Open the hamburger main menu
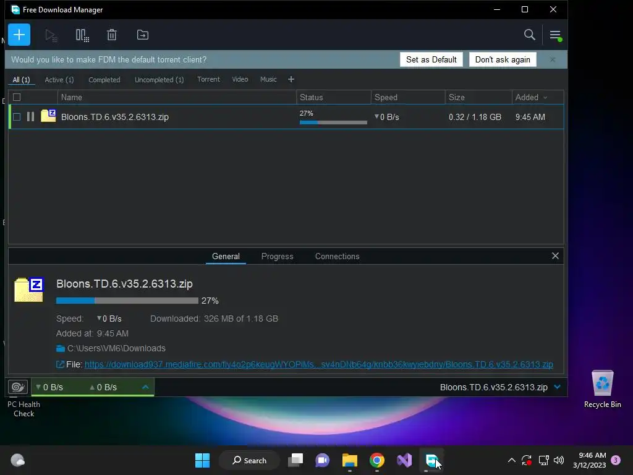Image resolution: width=633 pixels, height=475 pixels. coord(556,35)
